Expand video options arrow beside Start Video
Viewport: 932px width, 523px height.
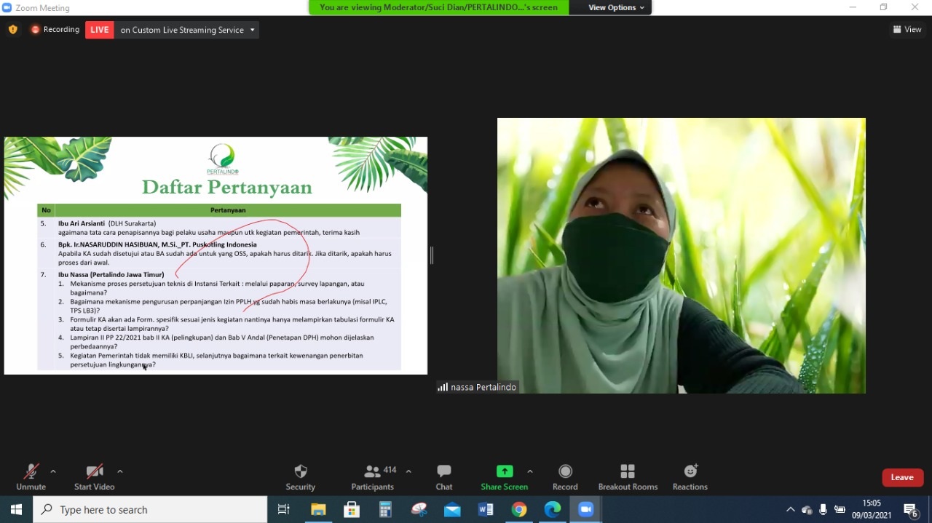coord(120,471)
